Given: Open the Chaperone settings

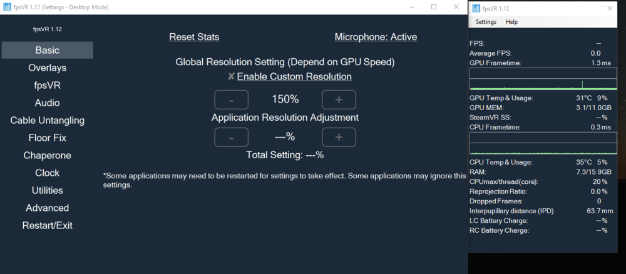Looking at the screenshot, I should point(48,155).
